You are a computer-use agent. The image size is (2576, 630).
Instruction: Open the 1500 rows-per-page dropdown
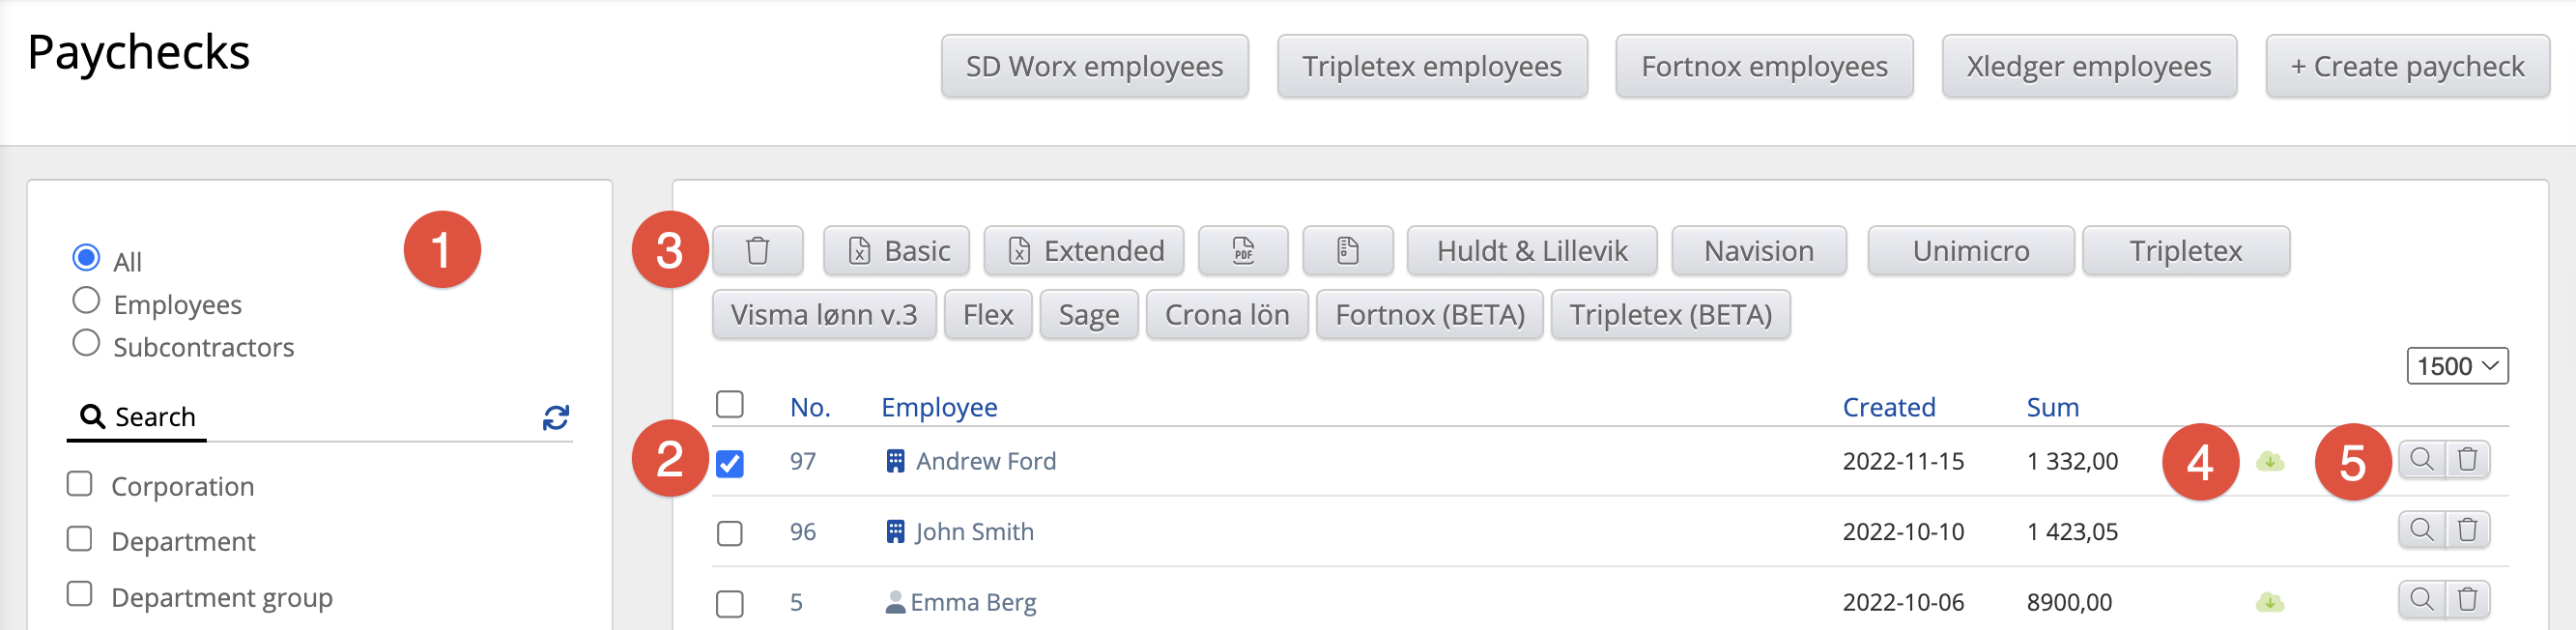(2456, 367)
